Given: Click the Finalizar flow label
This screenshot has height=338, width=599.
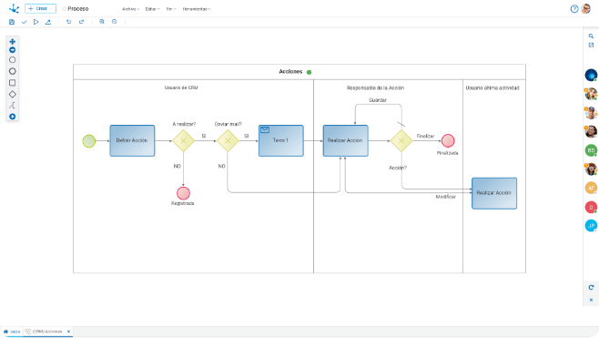Looking at the screenshot, I should point(425,136).
